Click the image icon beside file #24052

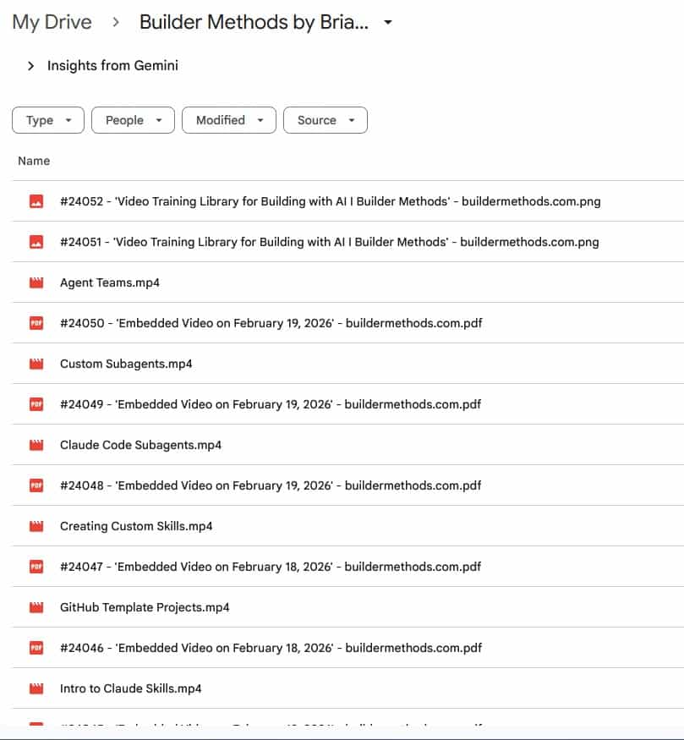pyautogui.click(x=36, y=201)
